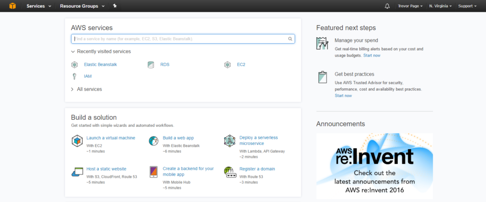Open the N. Virginia region selector

pyautogui.click(x=441, y=6)
